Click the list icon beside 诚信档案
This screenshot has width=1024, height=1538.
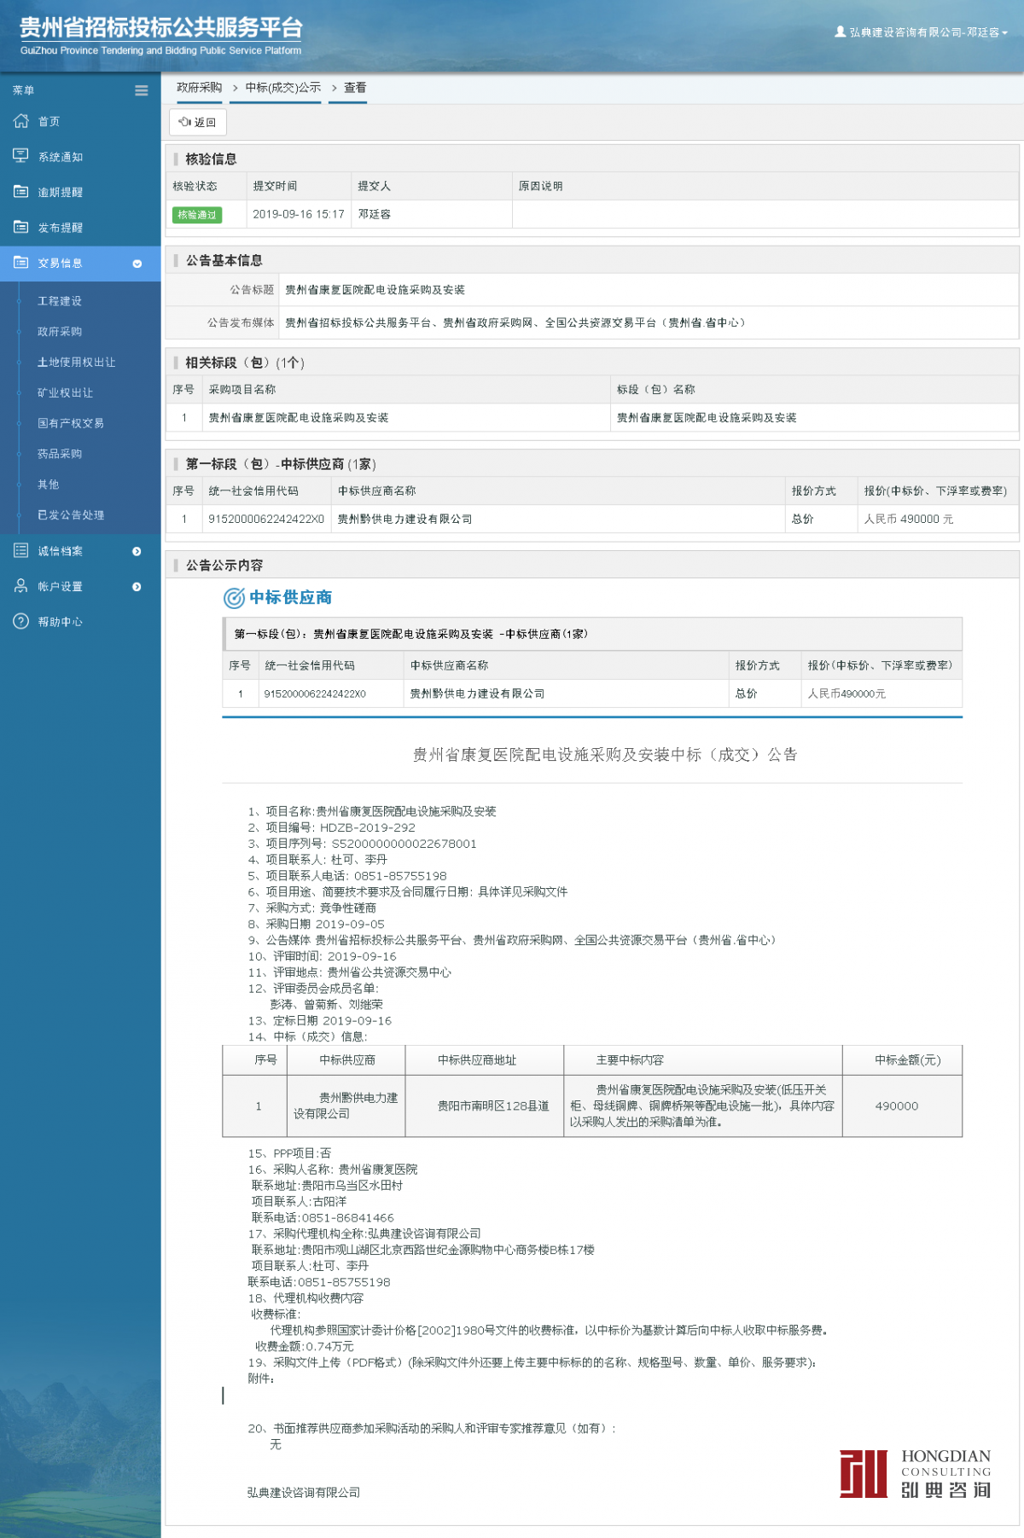click(21, 551)
